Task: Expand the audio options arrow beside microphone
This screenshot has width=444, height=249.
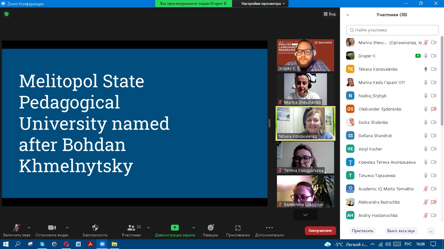Action: (x=29, y=228)
